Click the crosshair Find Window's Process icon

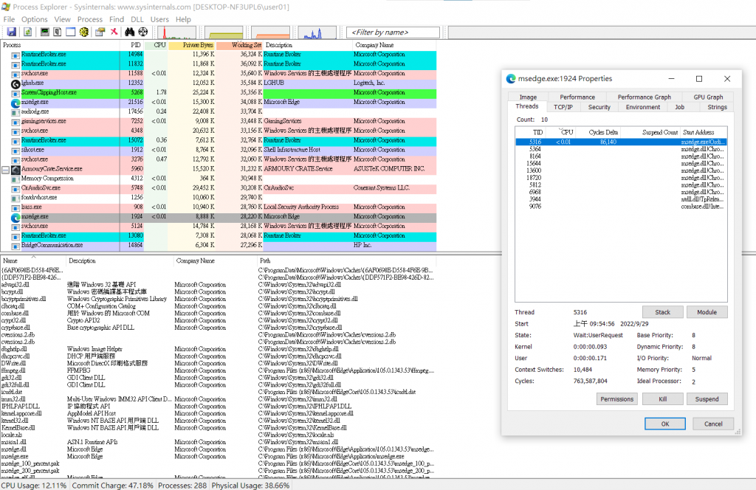[142, 32]
